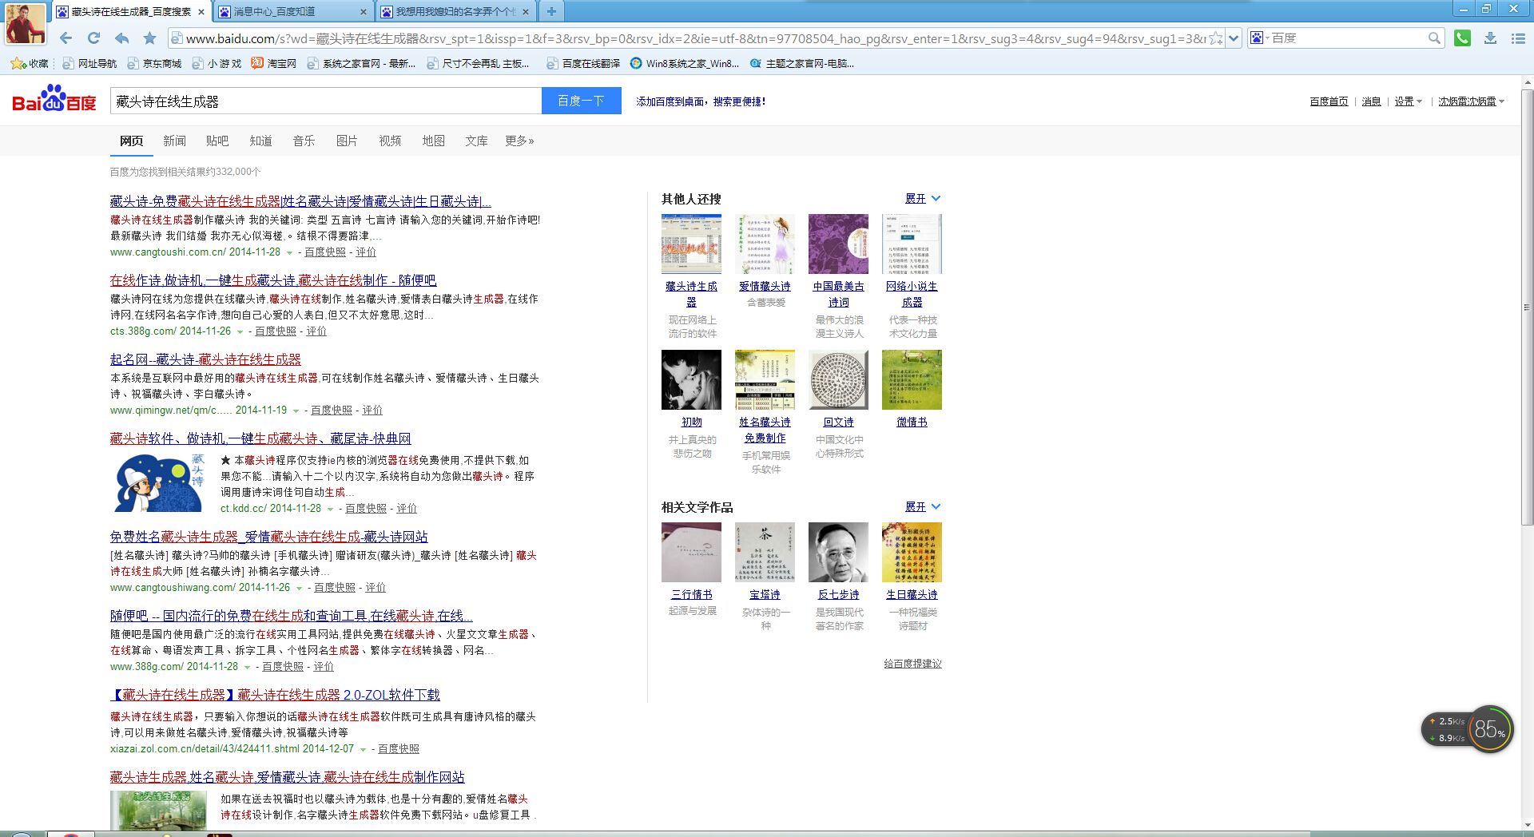Close the 消息中心_百度知道 tab
Viewport: 1534px width, 837px height.
364,11
